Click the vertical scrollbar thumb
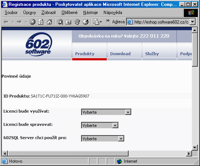Screen dimensions: 200x166 point(194,50)
